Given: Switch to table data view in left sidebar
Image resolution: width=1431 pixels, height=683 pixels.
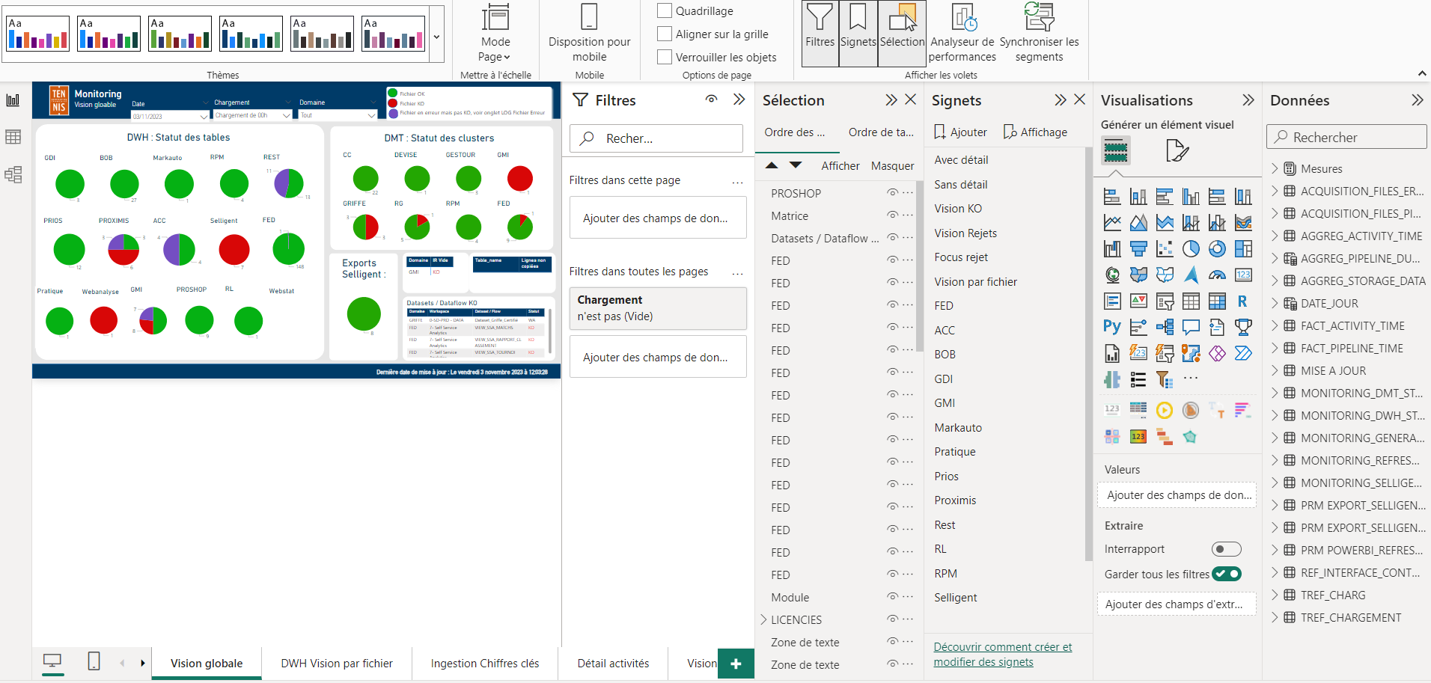Looking at the screenshot, I should pyautogui.click(x=13, y=137).
